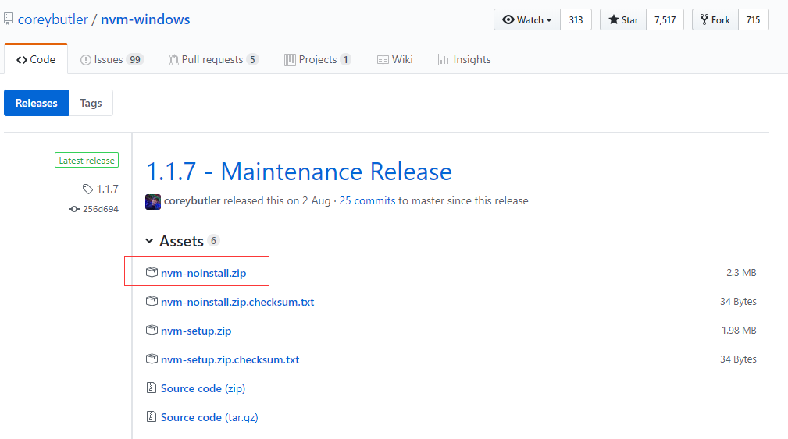View the 313 watchers count
This screenshot has width=788, height=439.
click(576, 19)
